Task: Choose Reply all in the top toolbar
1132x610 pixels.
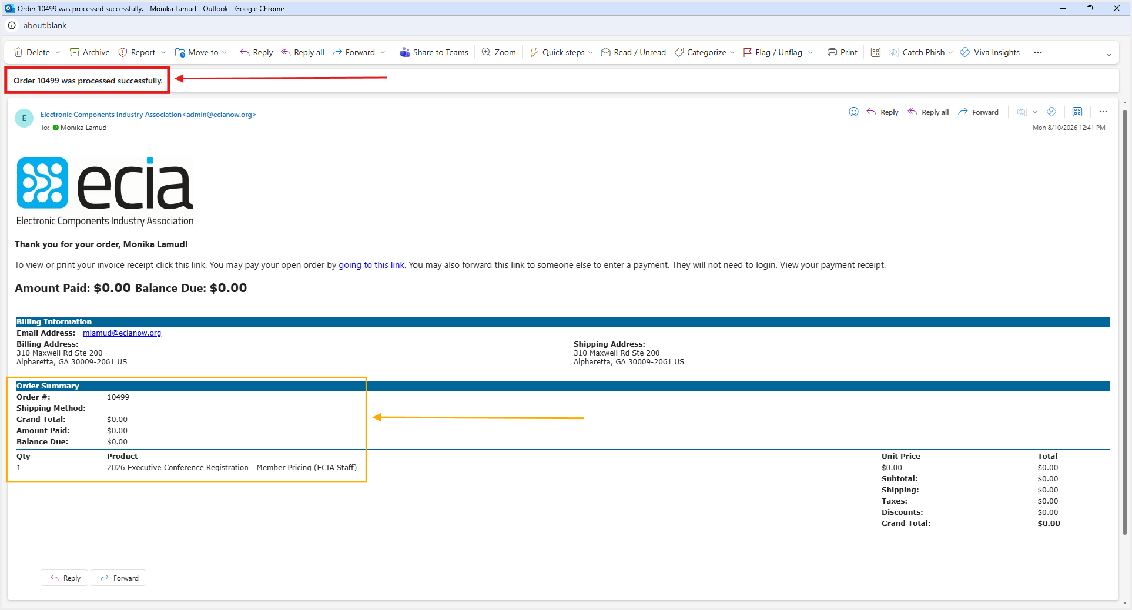Action: [303, 52]
